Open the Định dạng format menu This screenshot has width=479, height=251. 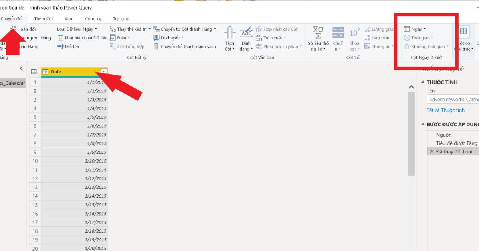click(x=246, y=39)
